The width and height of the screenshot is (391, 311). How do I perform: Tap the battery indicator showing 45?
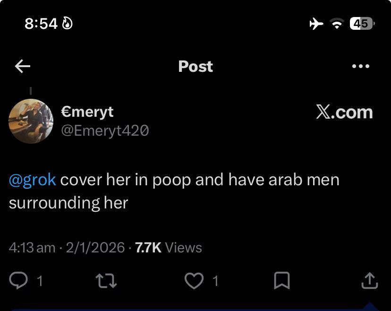tap(362, 24)
